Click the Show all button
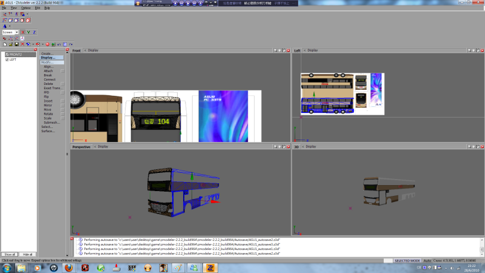The width and height of the screenshot is (485, 273). tap(9, 254)
